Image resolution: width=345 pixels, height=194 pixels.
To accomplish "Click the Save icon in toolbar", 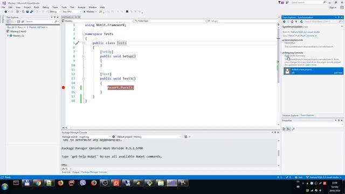I will pyautogui.click(x=27, y=12).
